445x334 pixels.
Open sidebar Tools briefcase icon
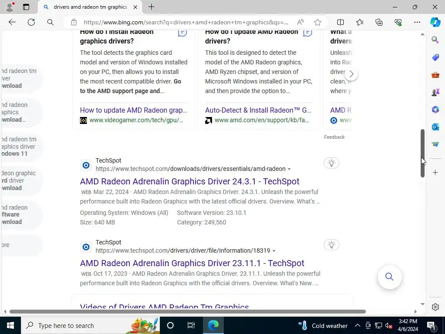[435, 75]
